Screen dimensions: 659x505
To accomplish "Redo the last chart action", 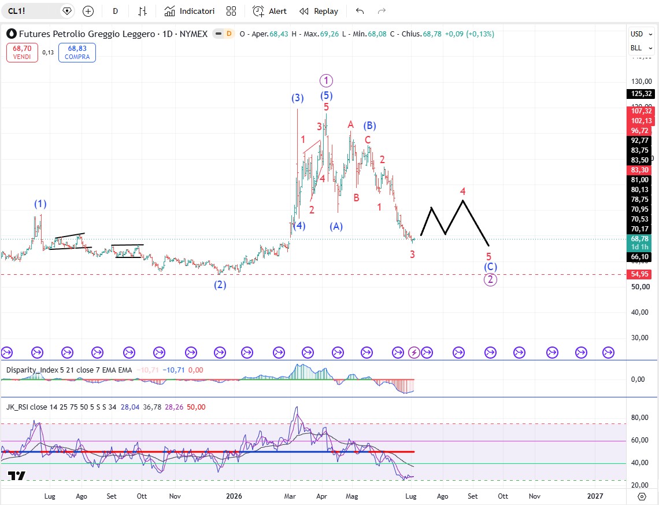I will coord(382,12).
